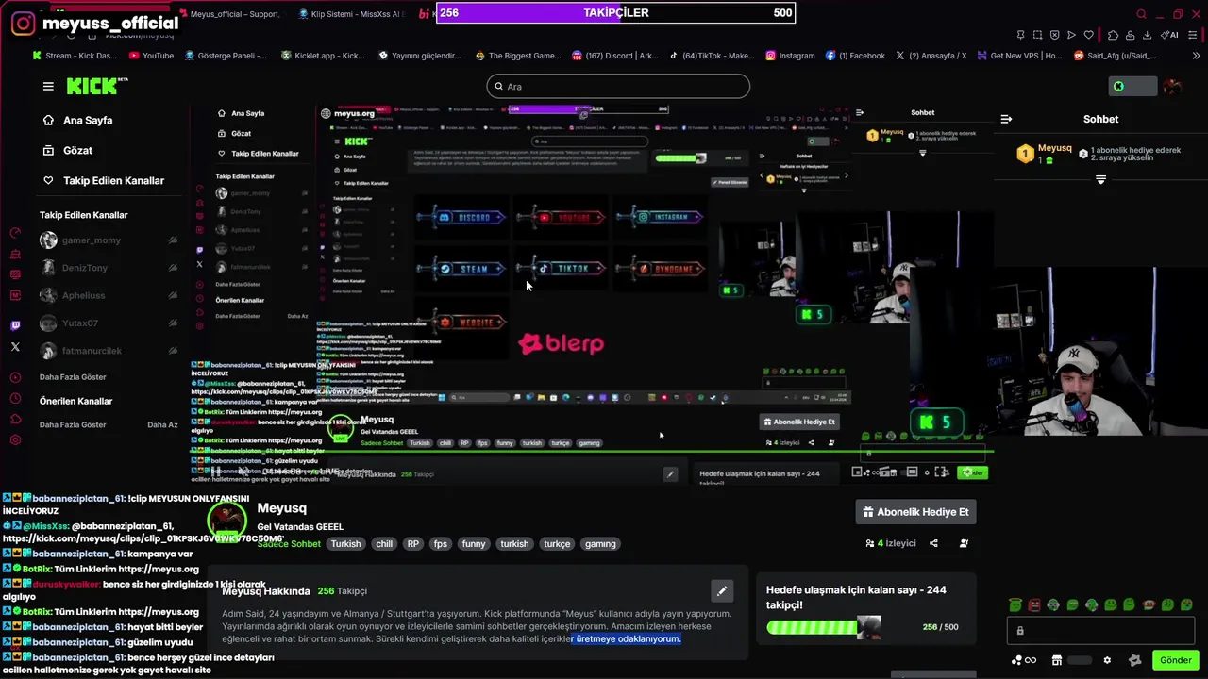The width and height of the screenshot is (1208, 679).
Task: Open the Twitch icon in browser sidebar
Action: click(x=15, y=326)
